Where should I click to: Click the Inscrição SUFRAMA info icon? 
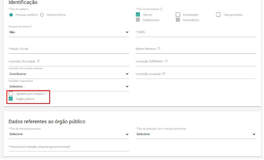(166, 61)
